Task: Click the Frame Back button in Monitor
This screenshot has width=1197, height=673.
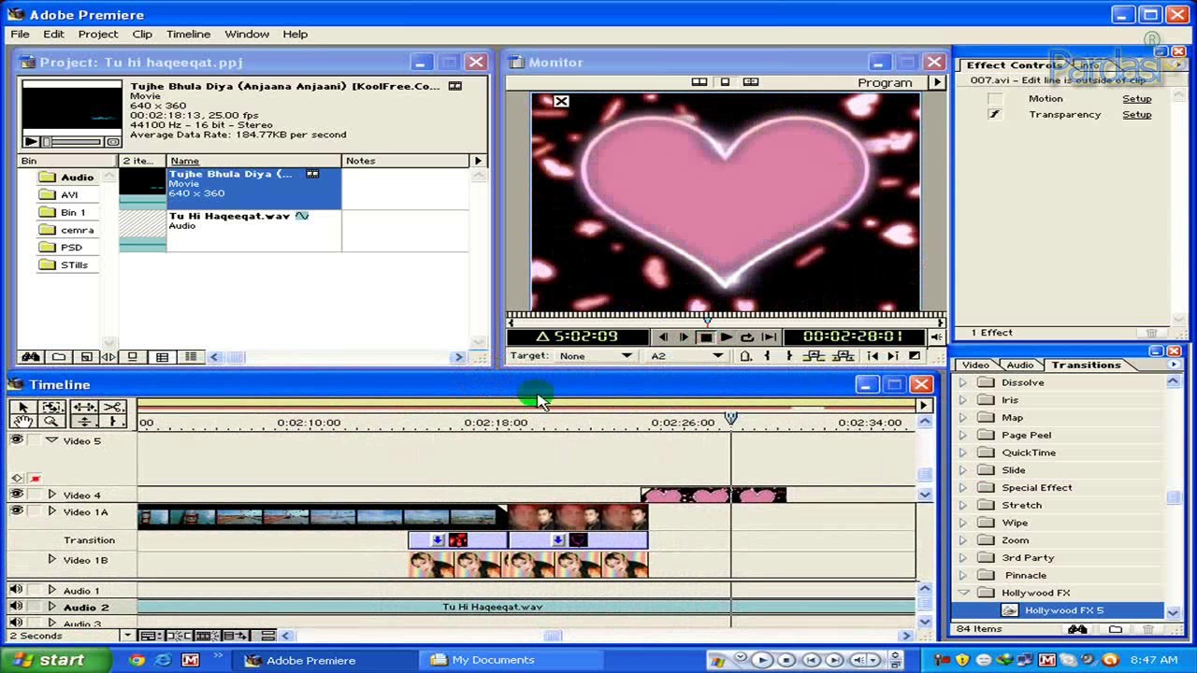Action: [663, 337]
